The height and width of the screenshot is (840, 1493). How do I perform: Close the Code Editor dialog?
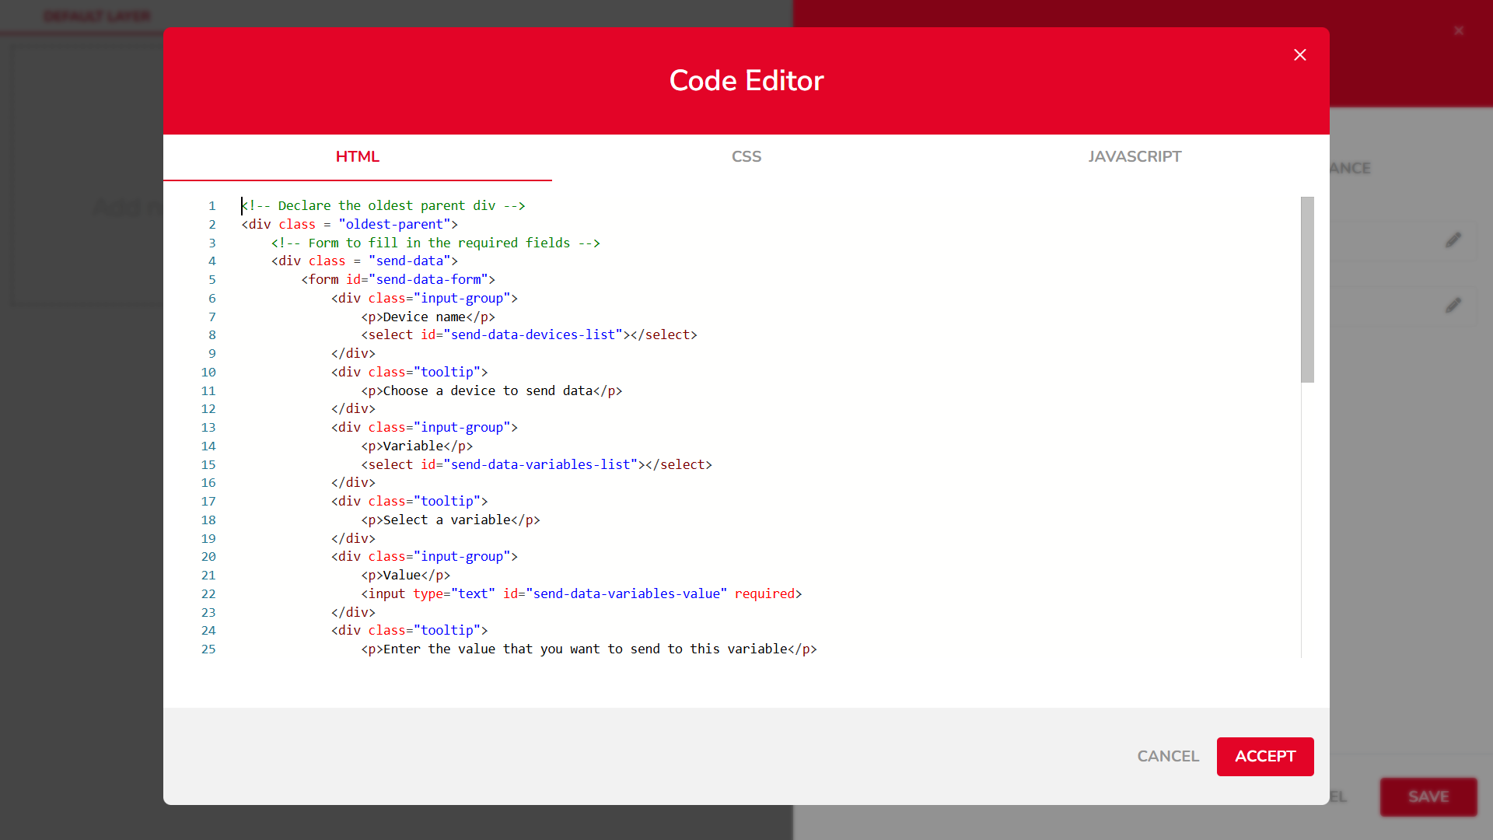point(1299,54)
